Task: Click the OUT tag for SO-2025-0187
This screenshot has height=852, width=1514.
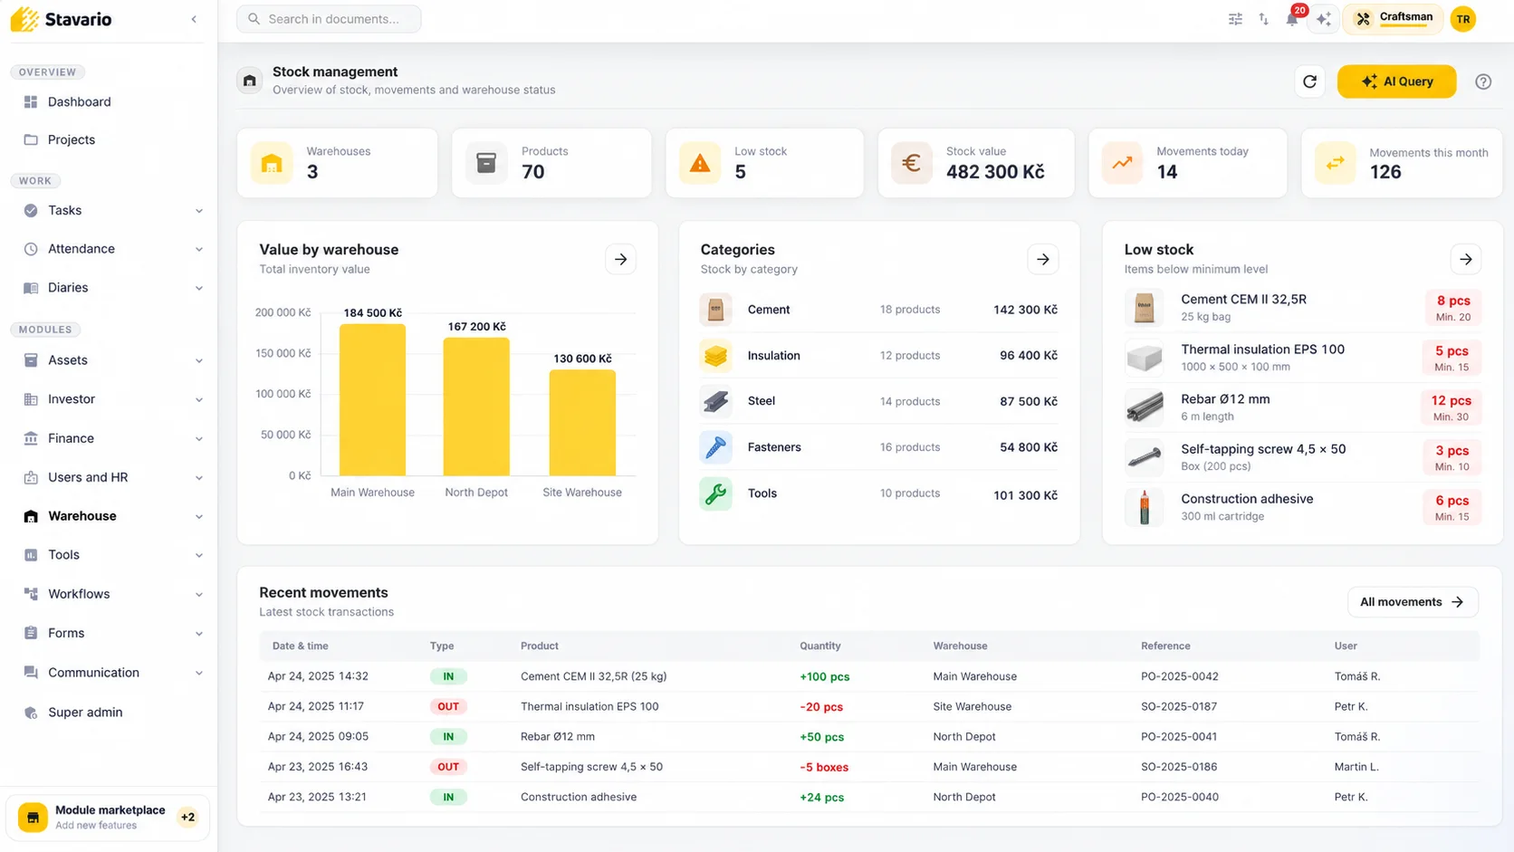Action: coord(448,707)
